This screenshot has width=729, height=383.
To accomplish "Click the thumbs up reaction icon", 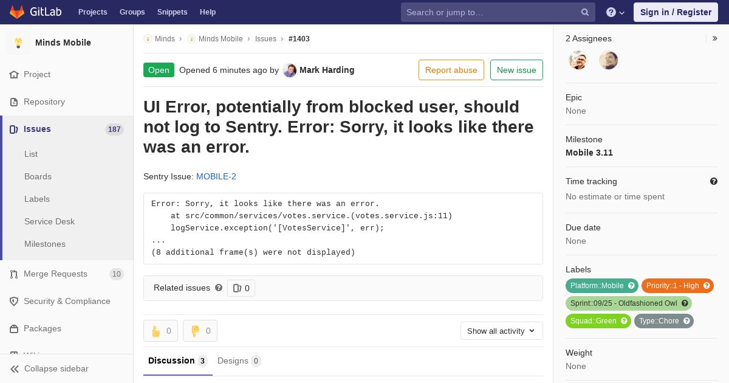I will [156, 331].
